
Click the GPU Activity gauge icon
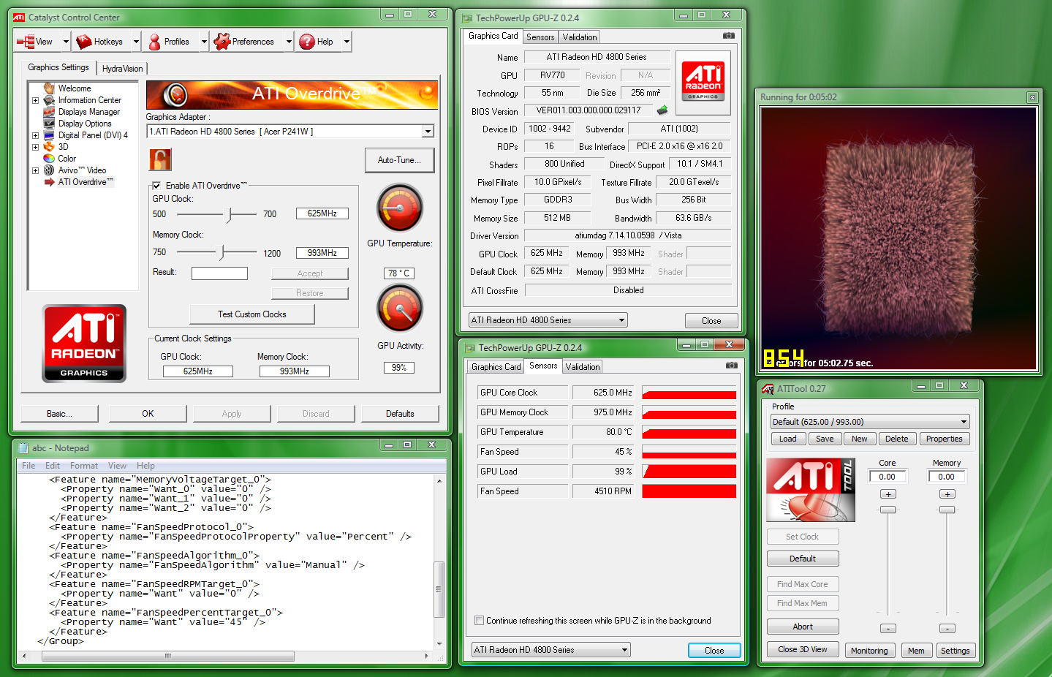coord(400,308)
